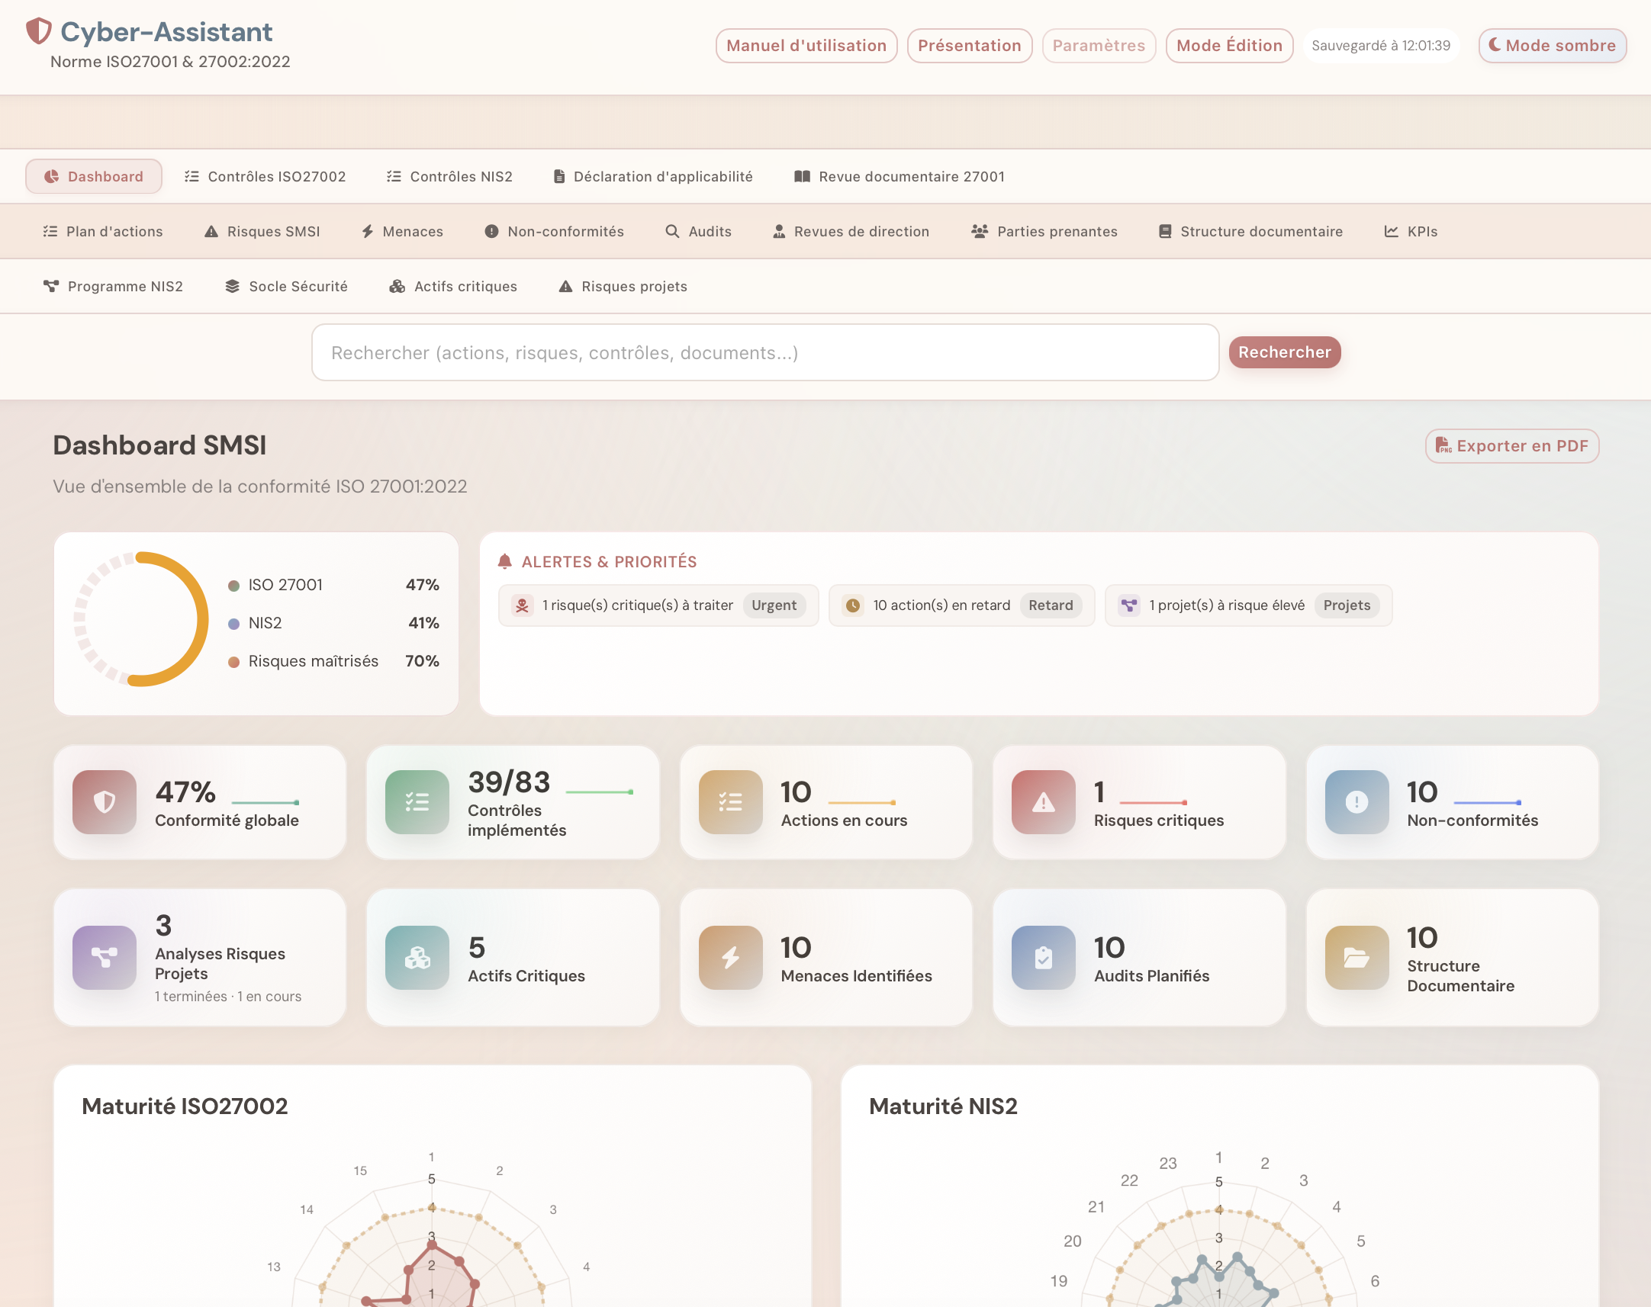Click inside the search input field
Image resolution: width=1651 pixels, height=1307 pixels.
click(765, 352)
